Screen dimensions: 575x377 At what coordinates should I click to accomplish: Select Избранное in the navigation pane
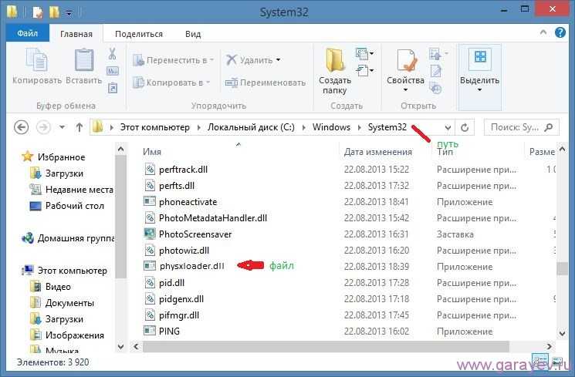click(61, 157)
